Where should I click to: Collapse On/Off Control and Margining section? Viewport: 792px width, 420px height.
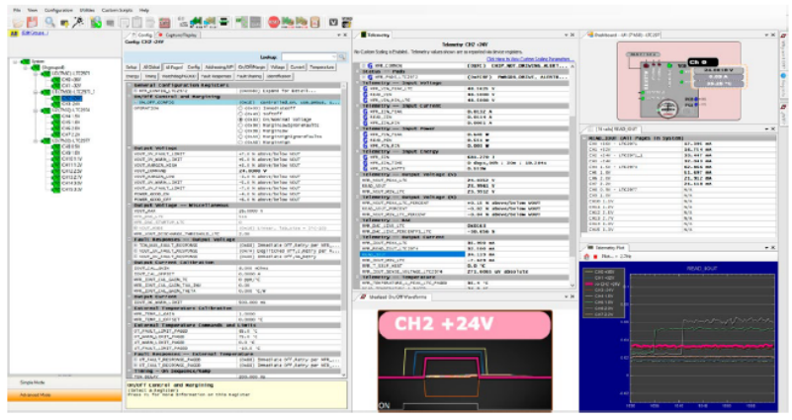[x=130, y=97]
